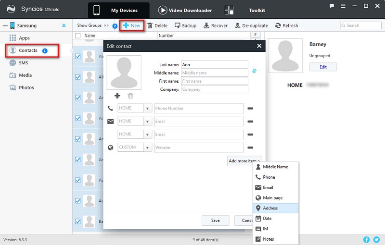Image resolution: width=385 pixels, height=245 pixels.
Task: Remove the website row
Action: coord(250,147)
